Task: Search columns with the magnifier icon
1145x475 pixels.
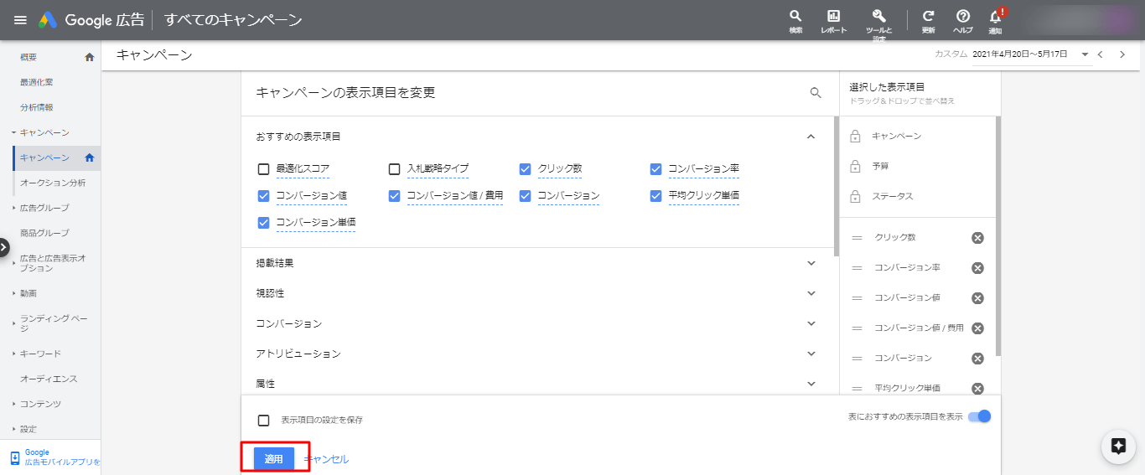Action: tap(816, 93)
